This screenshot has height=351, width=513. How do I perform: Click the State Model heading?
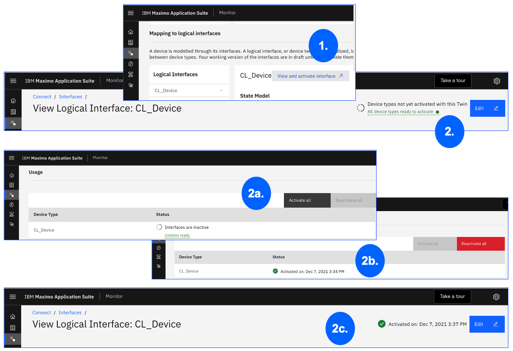[255, 96]
